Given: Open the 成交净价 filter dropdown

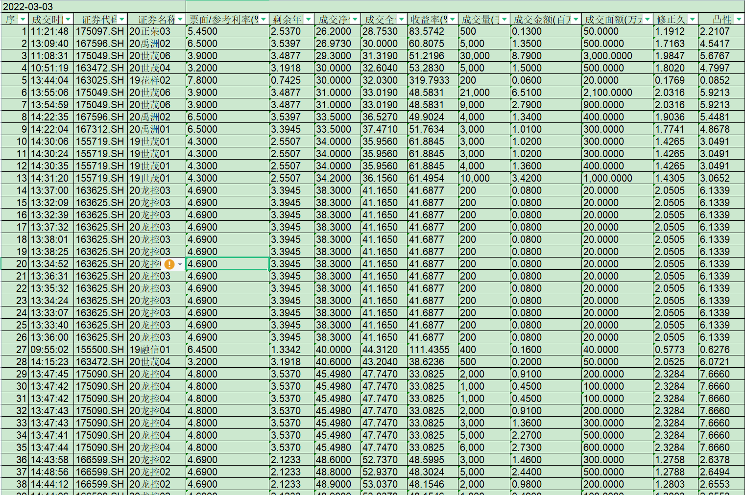Looking at the screenshot, I should [355, 20].
